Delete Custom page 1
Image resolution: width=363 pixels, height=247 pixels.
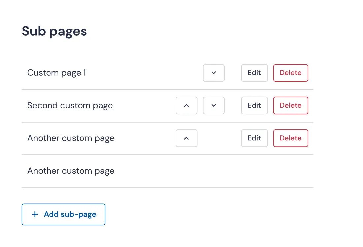290,73
